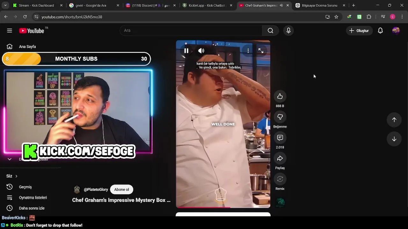Open the tab search media control icon
This screenshot has height=229, width=408.
click(x=383, y=17)
